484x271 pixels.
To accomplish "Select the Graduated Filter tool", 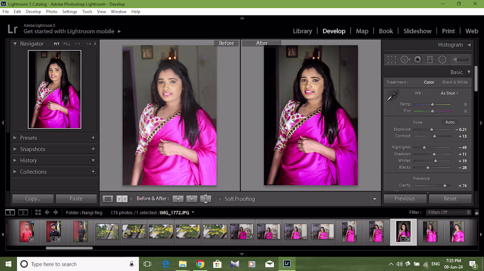I will coord(430,59).
